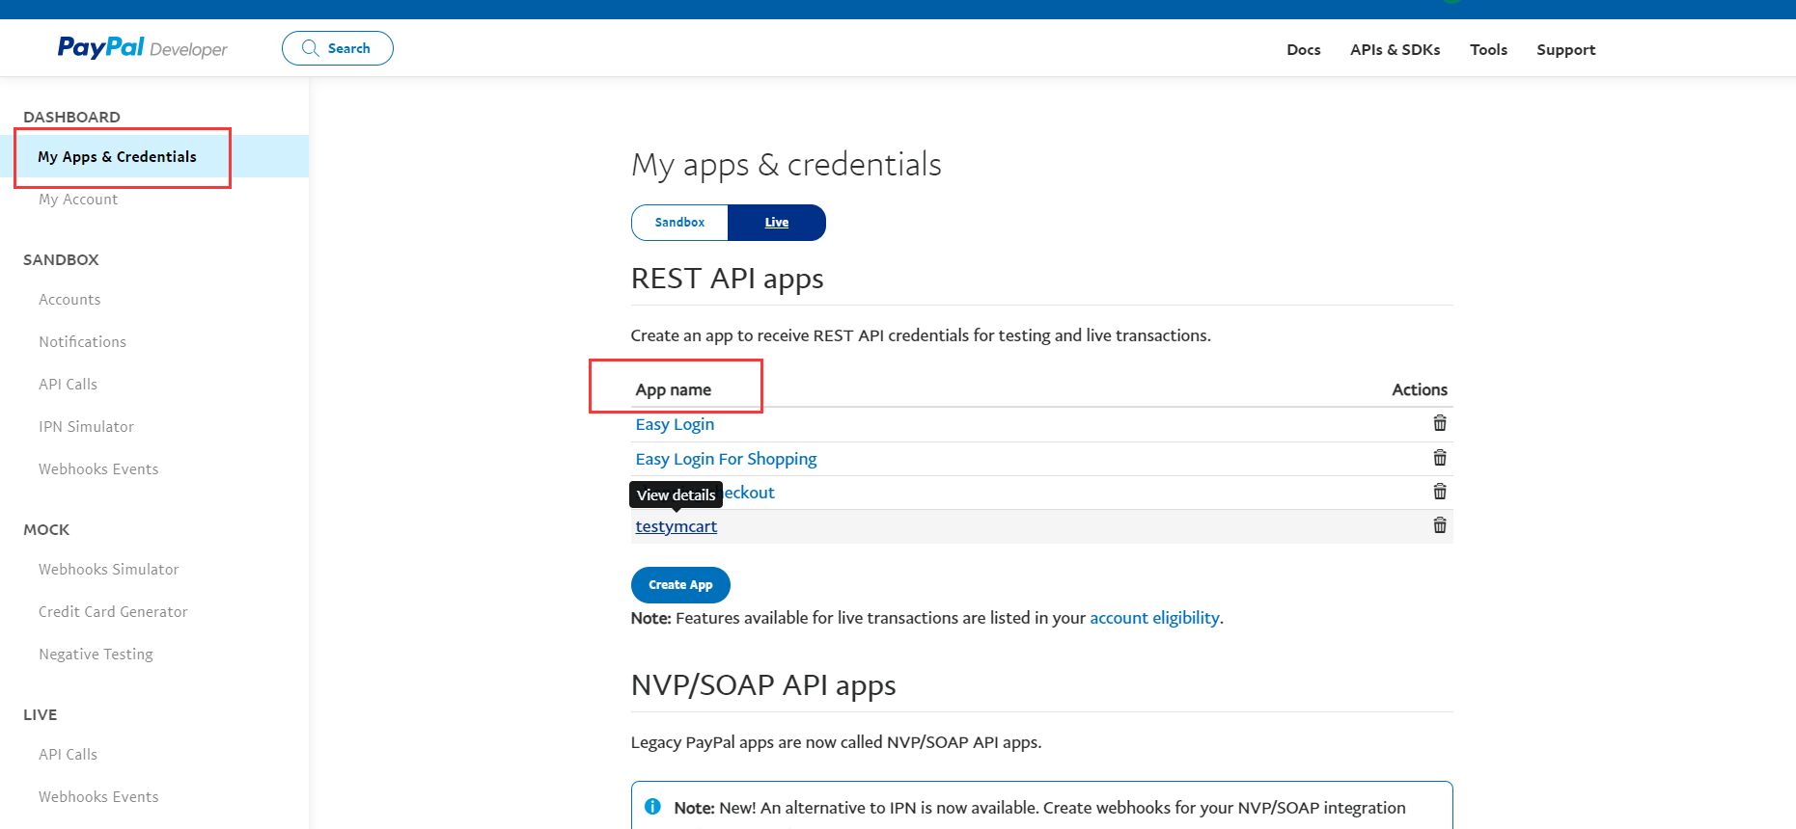The image size is (1796, 829).
Task: Delete the testymcart app via trash icon
Action: [1439, 525]
